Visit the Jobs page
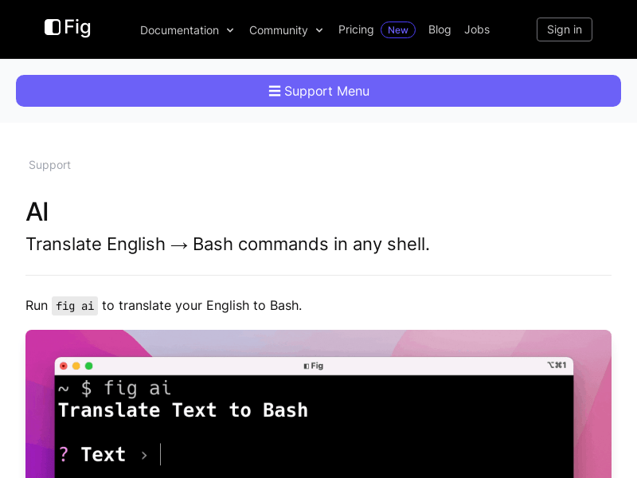 point(477,29)
